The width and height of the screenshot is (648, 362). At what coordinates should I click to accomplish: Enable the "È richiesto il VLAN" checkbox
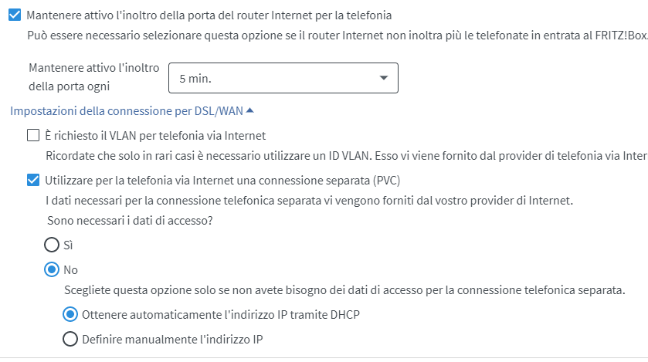(33, 136)
